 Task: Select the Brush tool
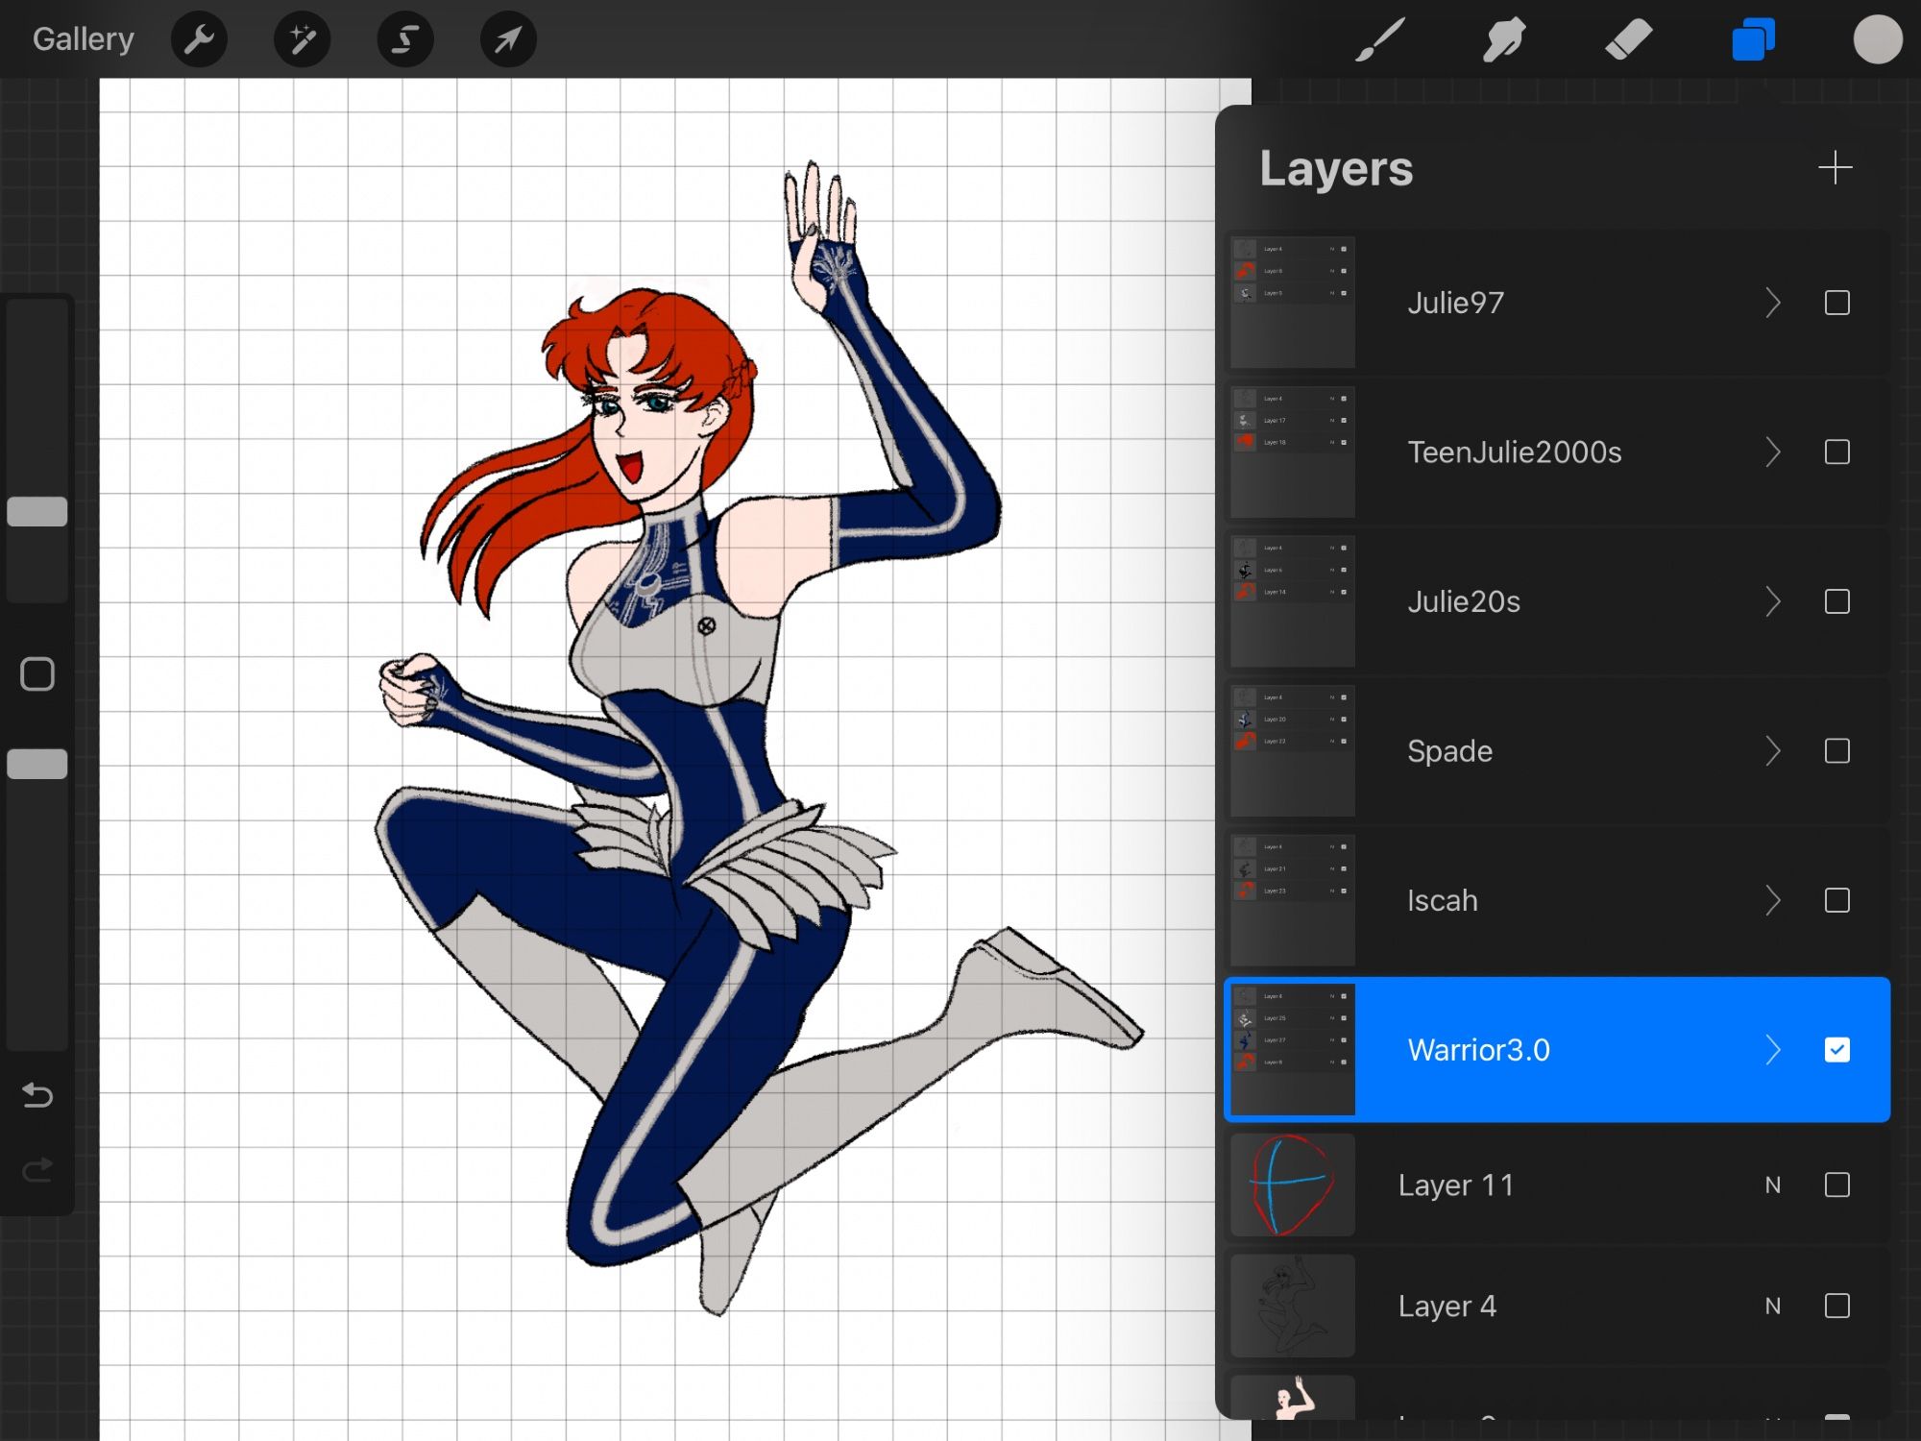pos(1380,39)
